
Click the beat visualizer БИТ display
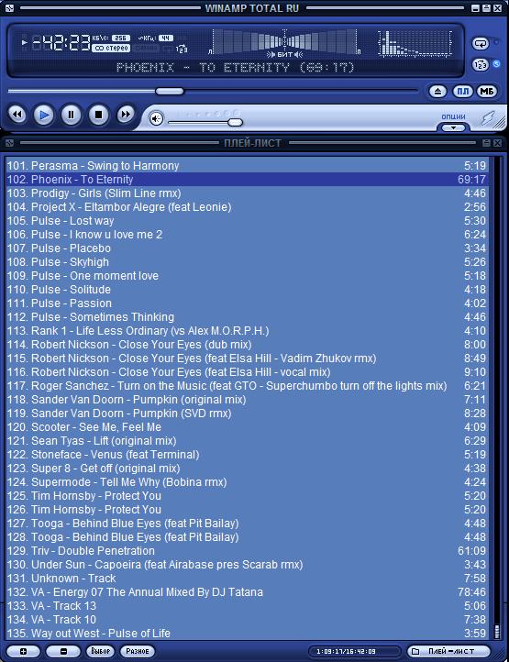[284, 43]
